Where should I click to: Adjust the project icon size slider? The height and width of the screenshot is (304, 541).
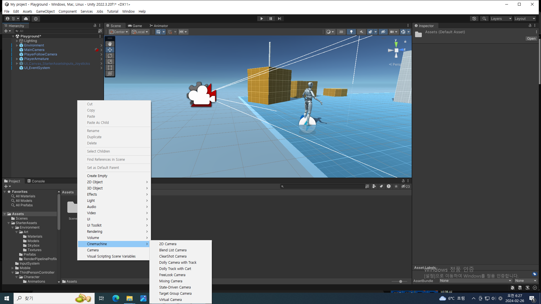(400, 281)
